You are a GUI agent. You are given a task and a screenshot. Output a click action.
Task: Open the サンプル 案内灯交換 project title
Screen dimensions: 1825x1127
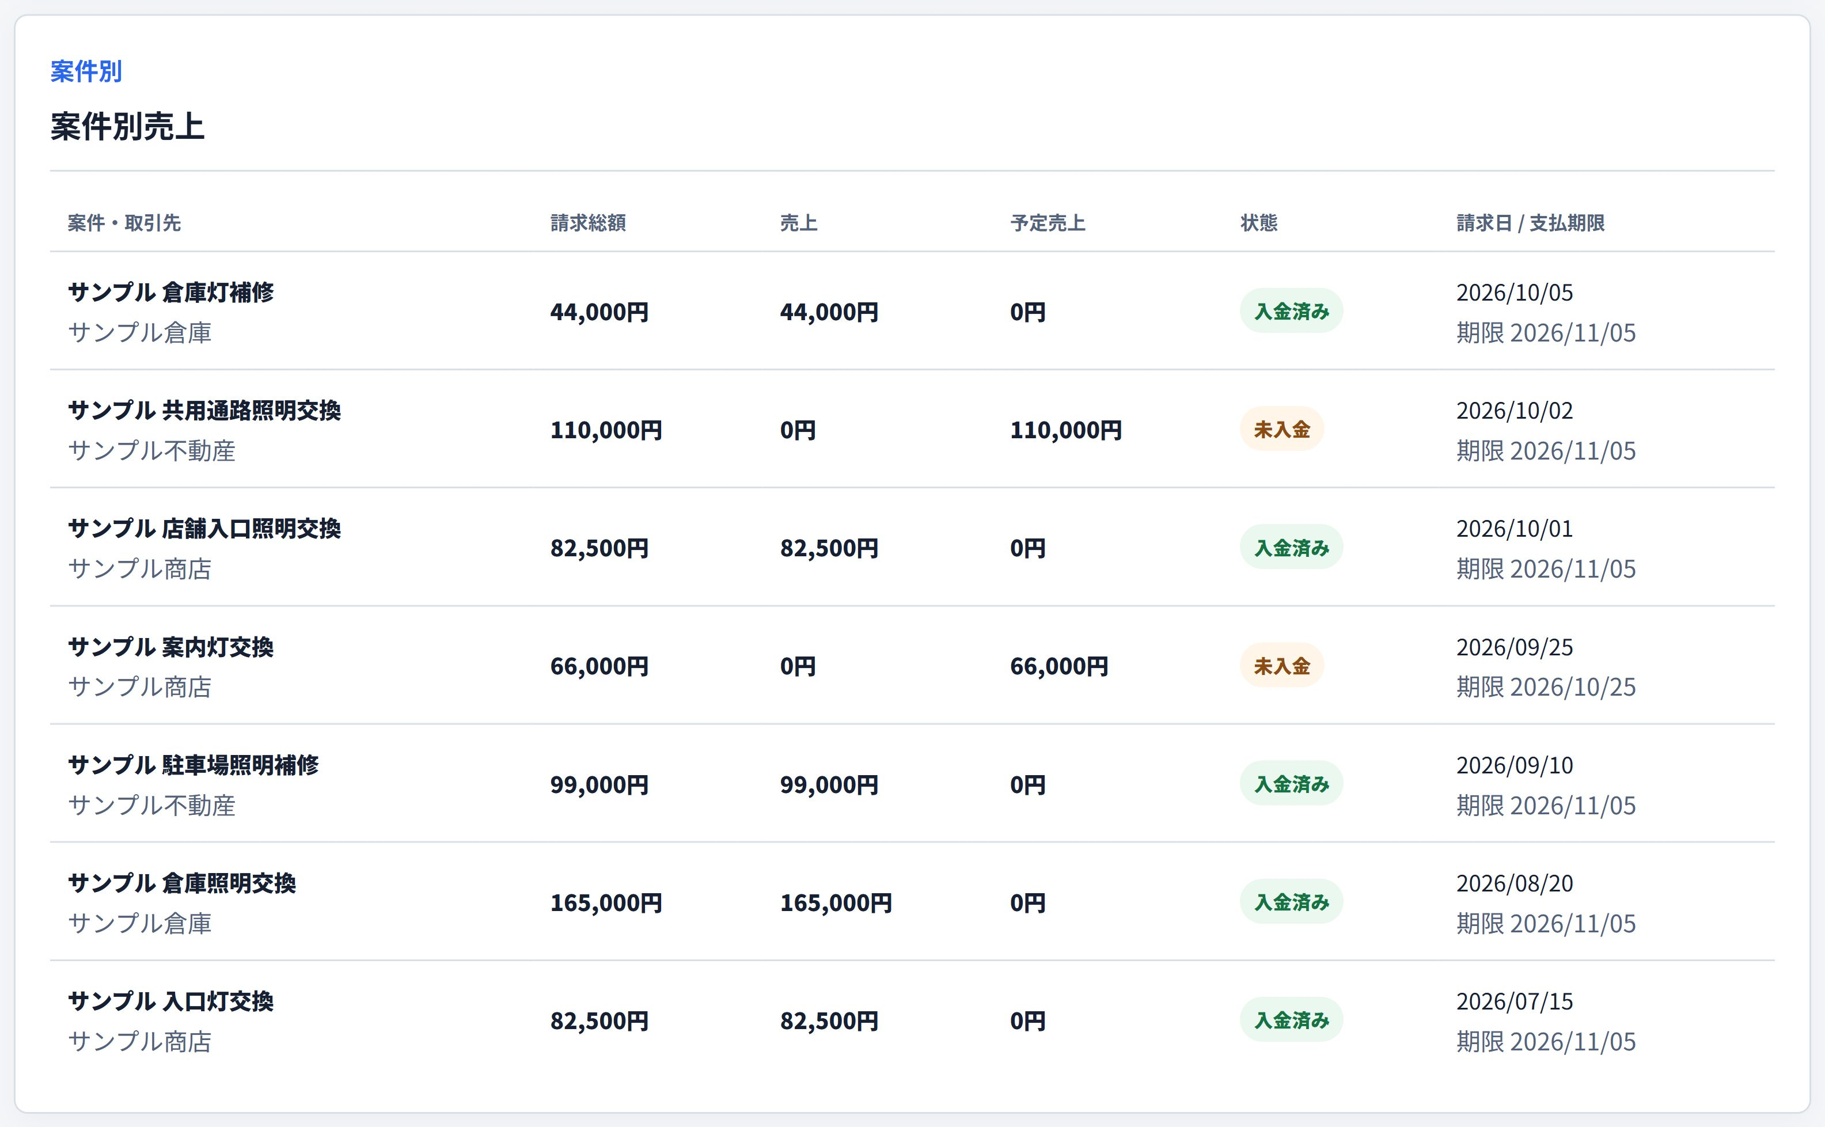[170, 647]
